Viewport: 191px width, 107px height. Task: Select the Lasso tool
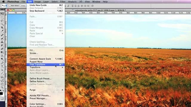click(x=2, y=21)
